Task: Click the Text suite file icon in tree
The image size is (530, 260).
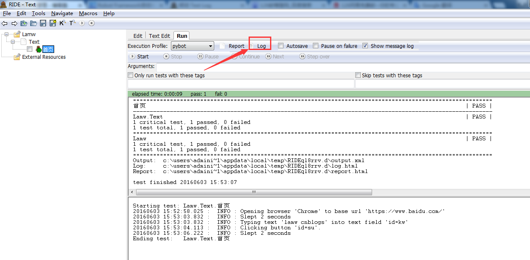Action: [24, 42]
